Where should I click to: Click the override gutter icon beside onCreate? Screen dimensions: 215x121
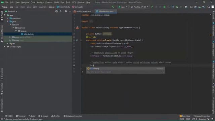click(77, 40)
